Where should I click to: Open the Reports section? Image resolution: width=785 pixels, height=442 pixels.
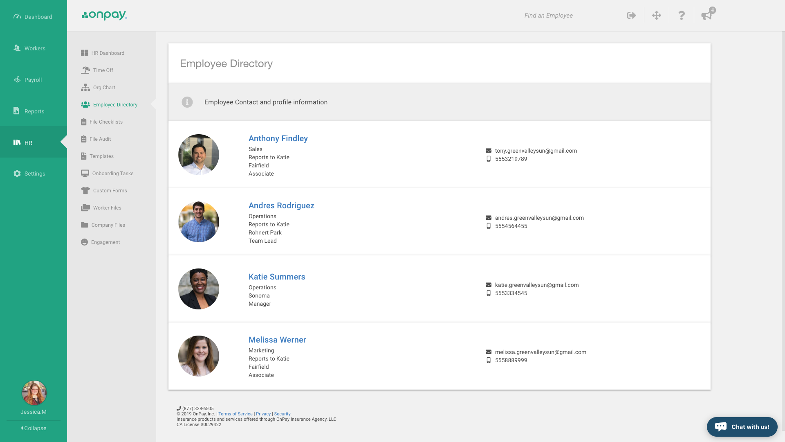click(34, 111)
